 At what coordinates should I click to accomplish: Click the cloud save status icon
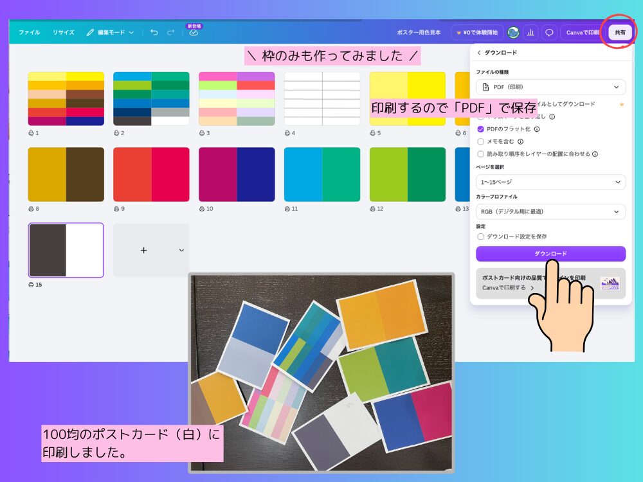pyautogui.click(x=194, y=33)
